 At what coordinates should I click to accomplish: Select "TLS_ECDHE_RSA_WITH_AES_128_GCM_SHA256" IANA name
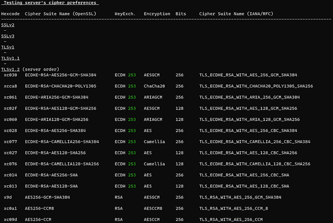coord(248,108)
